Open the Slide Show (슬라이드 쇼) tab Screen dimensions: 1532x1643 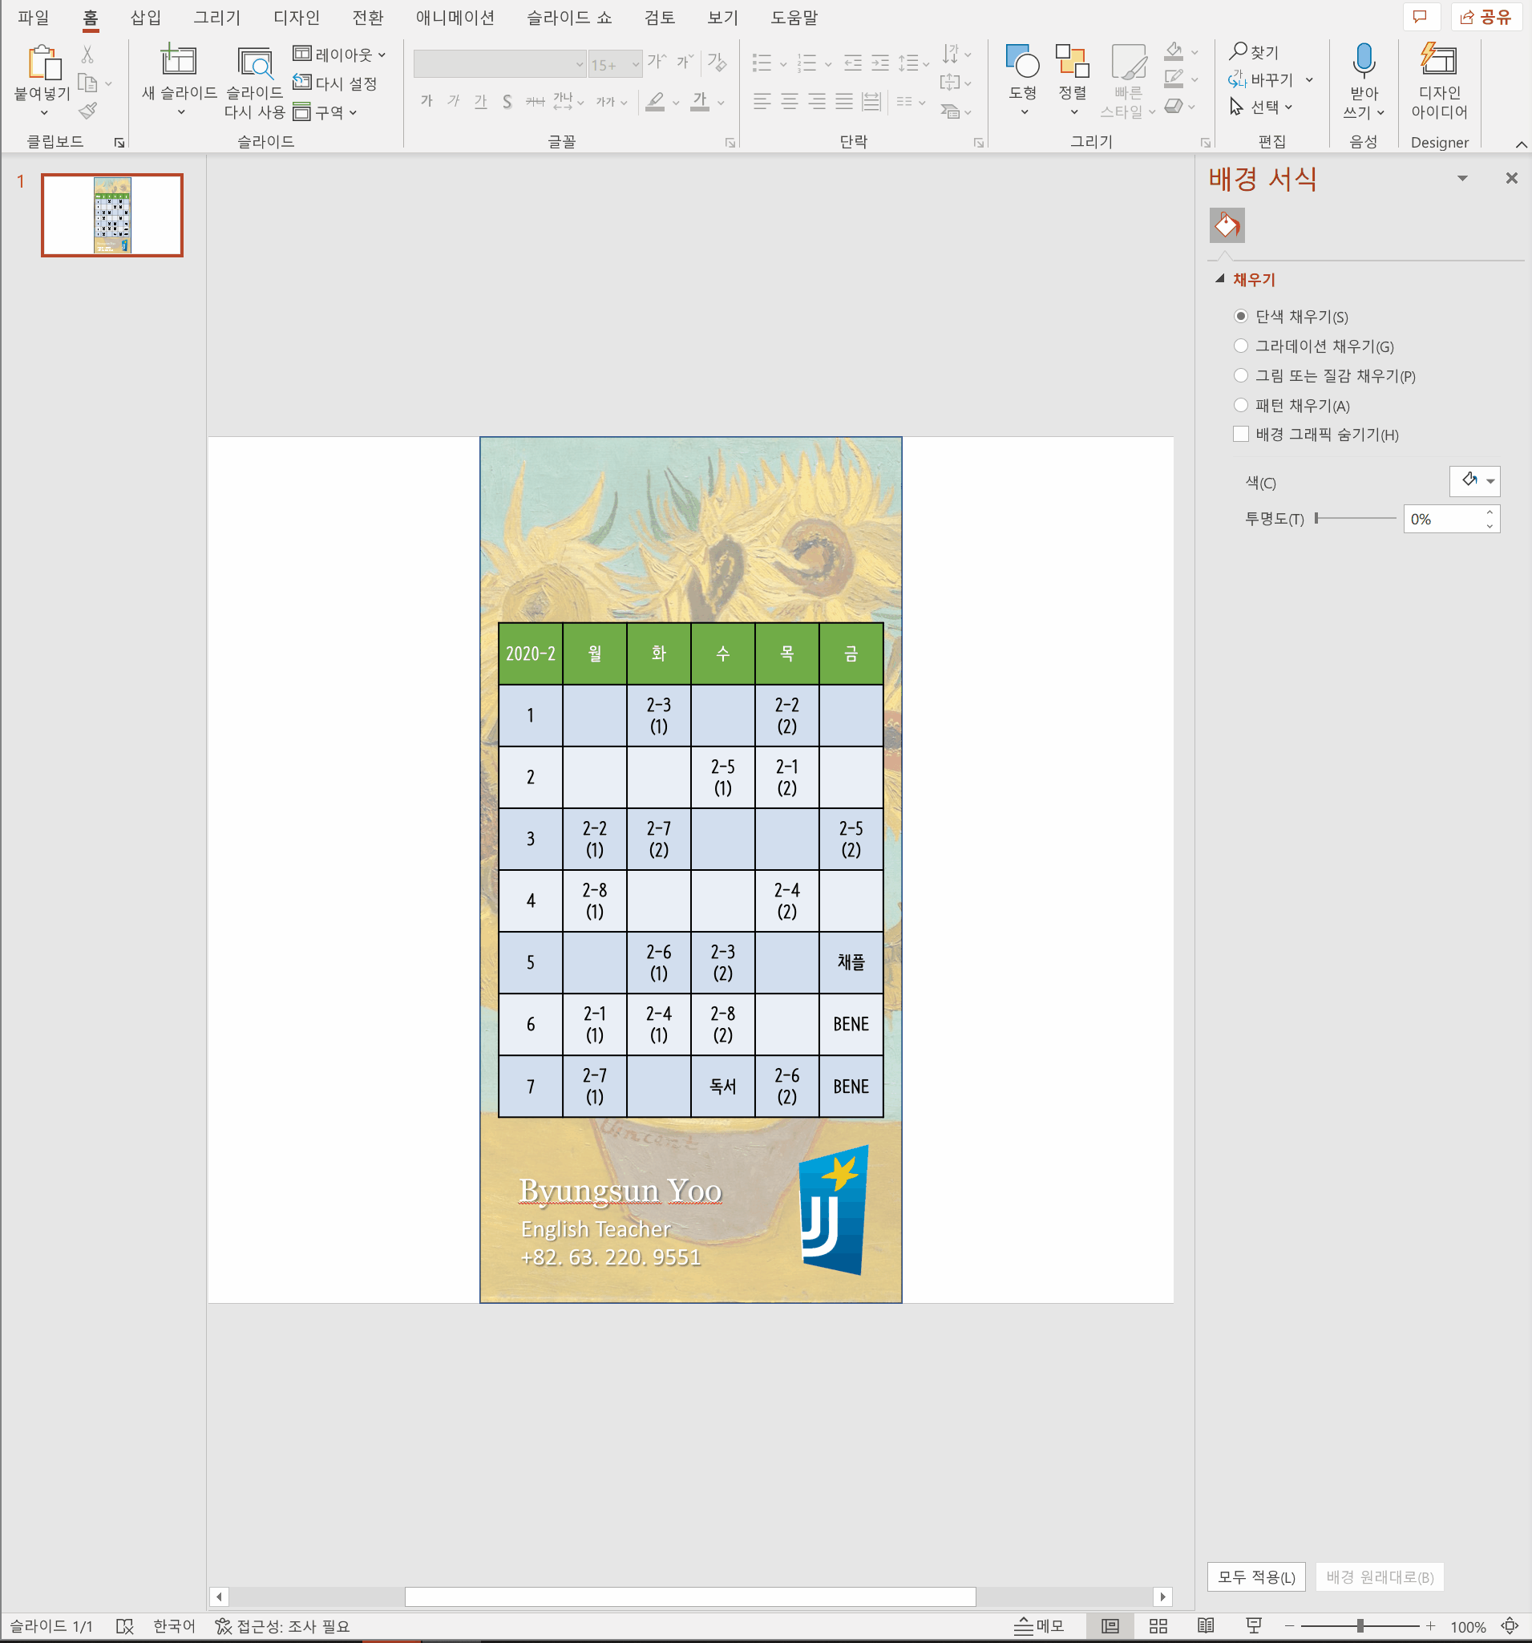coord(569,18)
